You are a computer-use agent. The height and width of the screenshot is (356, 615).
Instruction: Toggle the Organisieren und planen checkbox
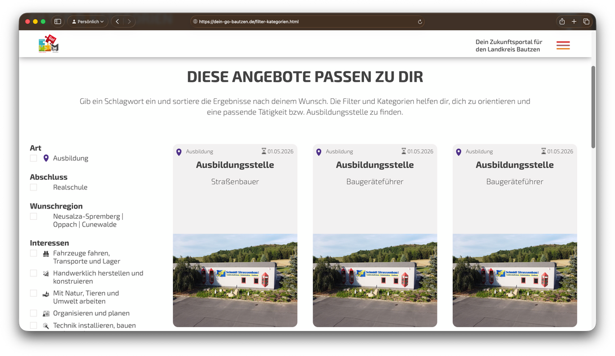pyautogui.click(x=33, y=313)
